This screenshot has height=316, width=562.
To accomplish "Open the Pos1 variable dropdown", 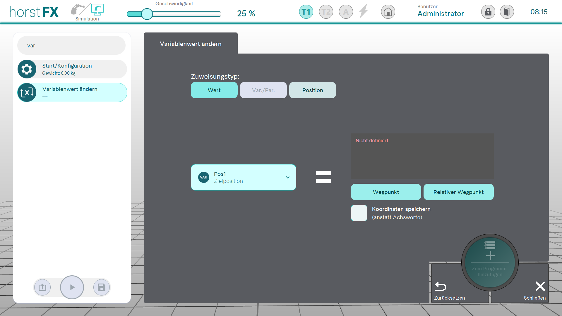I will point(243,177).
